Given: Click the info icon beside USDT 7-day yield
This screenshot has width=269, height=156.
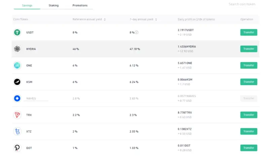Looking at the screenshot, I should point(137,33).
